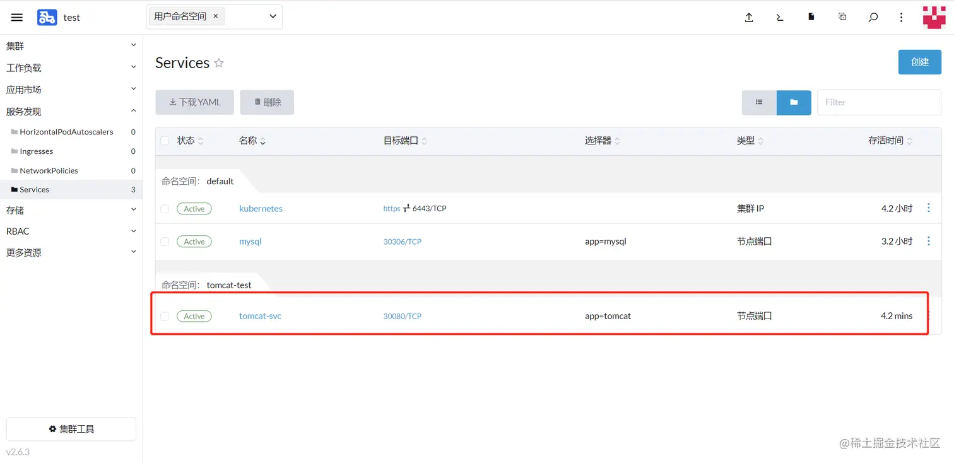The height and width of the screenshot is (463, 954).
Task: Click the v2.6.3 version label
Action: pyautogui.click(x=18, y=452)
